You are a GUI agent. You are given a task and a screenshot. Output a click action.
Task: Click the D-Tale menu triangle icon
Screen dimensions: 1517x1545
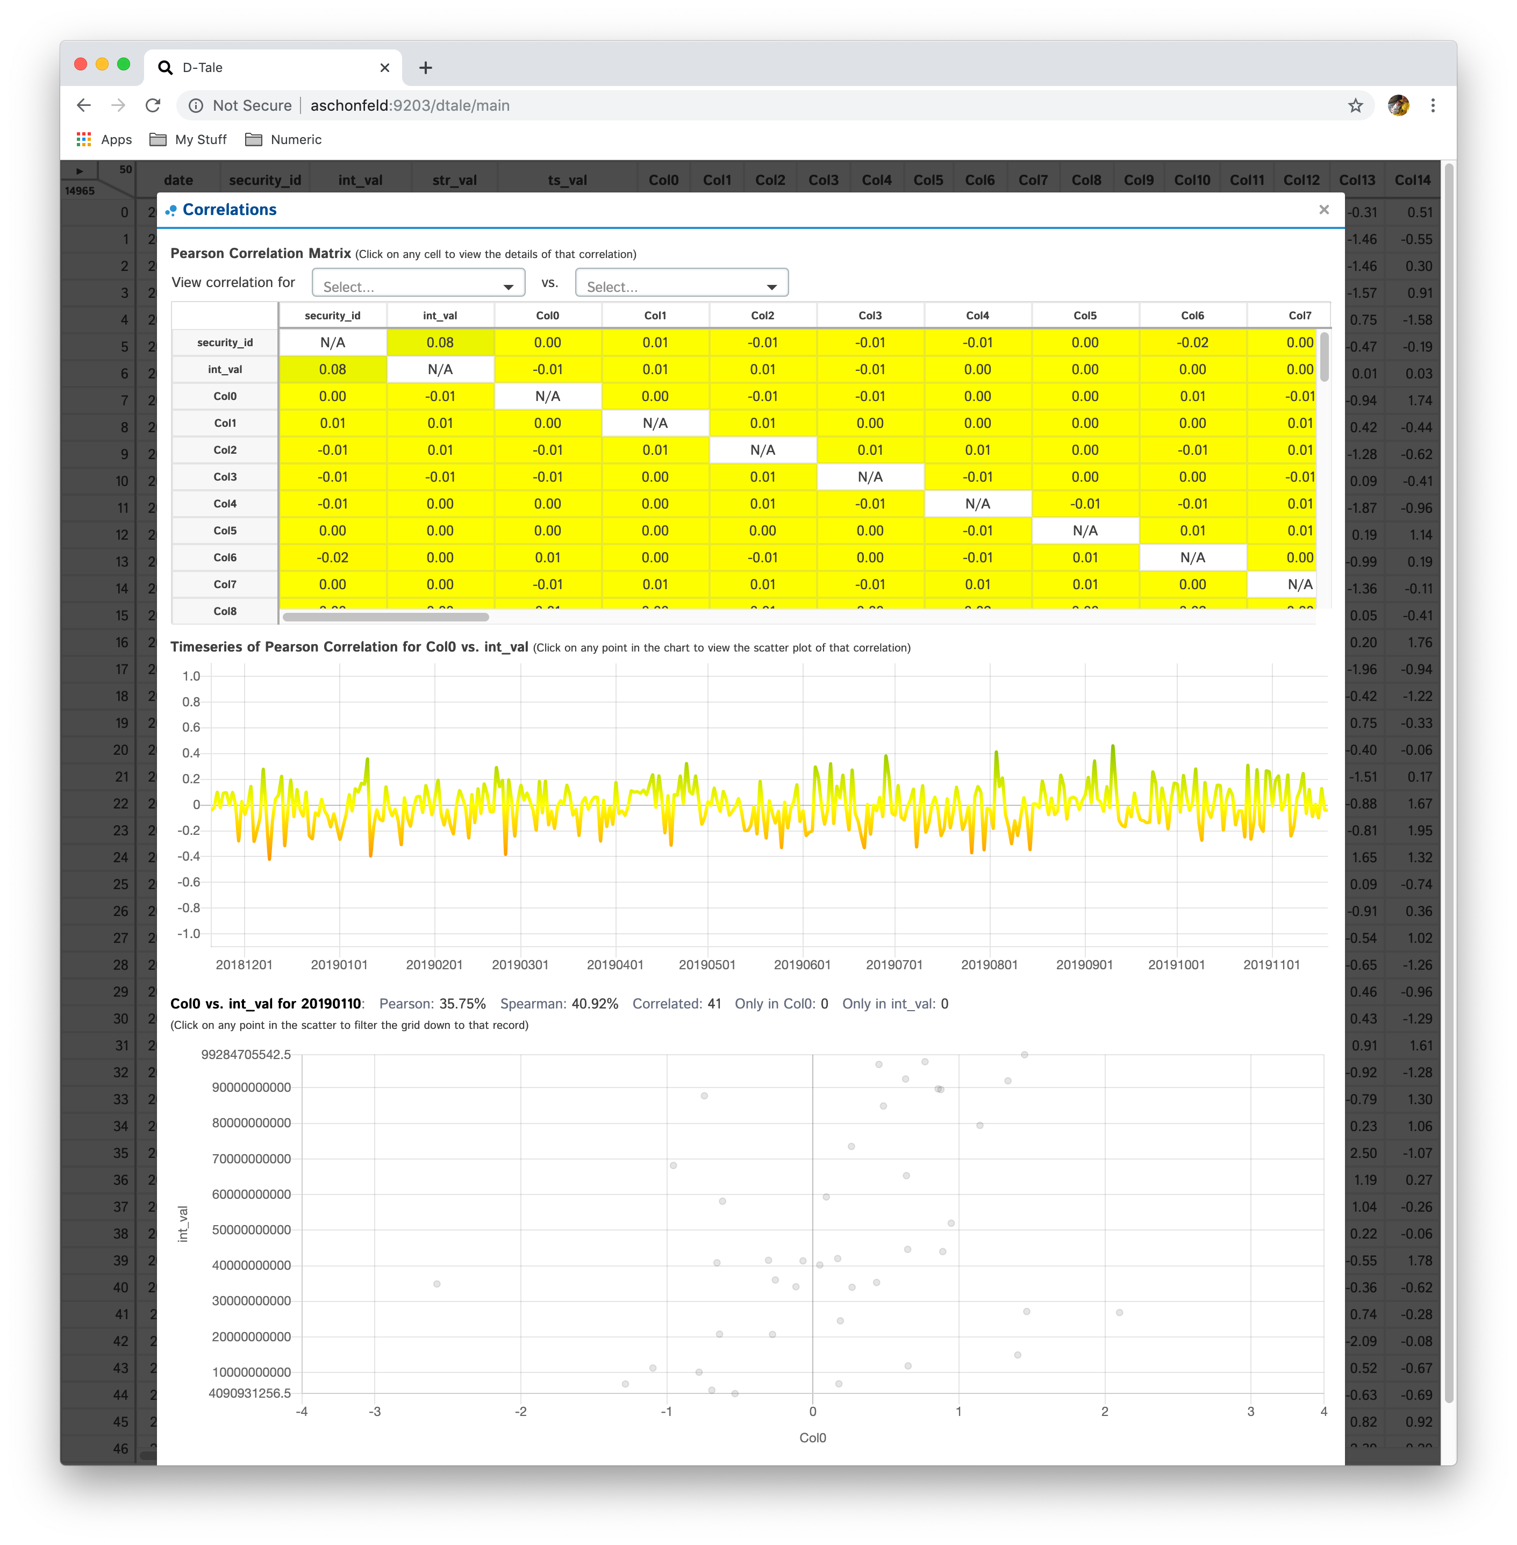80,170
